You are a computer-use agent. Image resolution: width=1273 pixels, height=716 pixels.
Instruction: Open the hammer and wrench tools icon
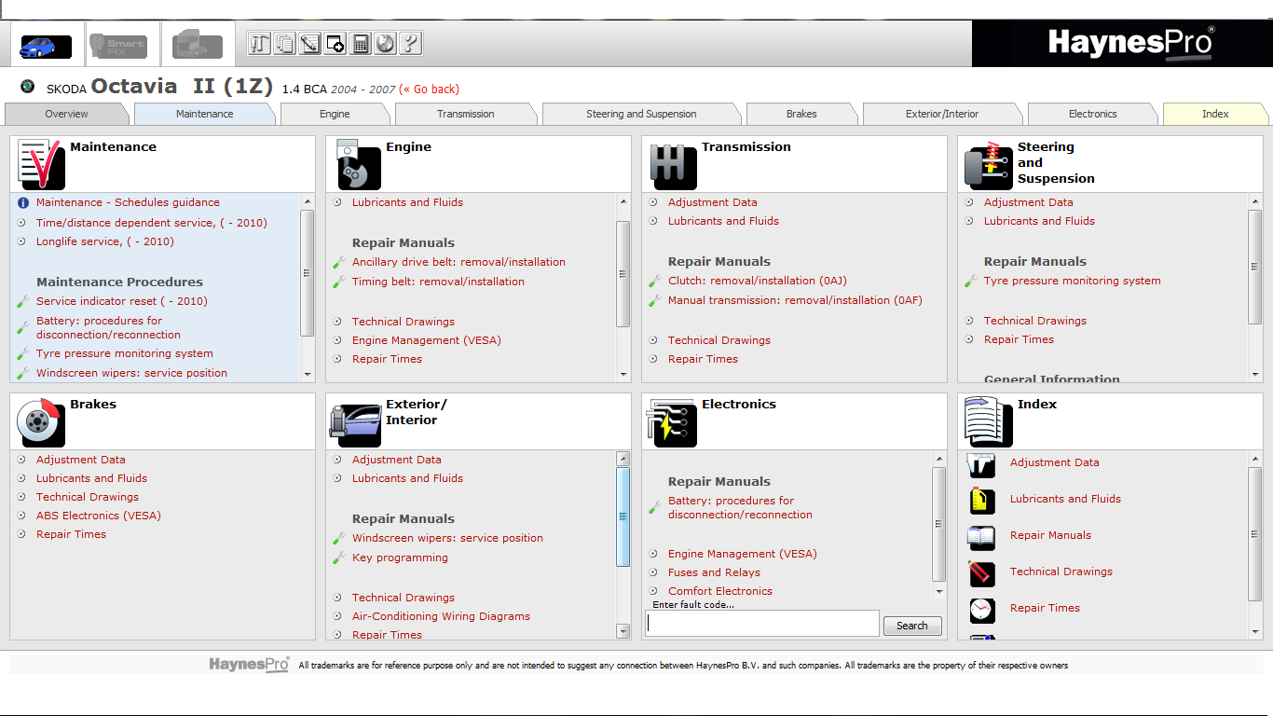click(x=260, y=43)
